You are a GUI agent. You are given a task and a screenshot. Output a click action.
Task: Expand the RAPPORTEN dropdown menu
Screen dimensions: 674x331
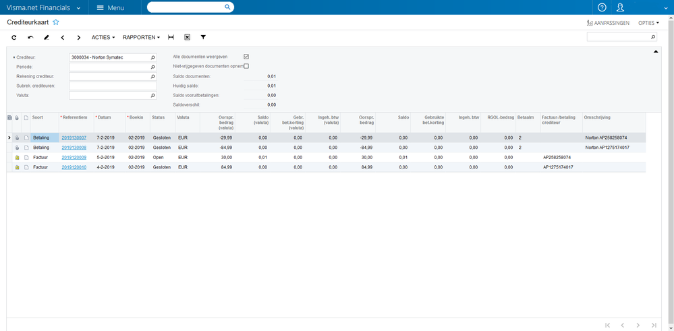(142, 37)
